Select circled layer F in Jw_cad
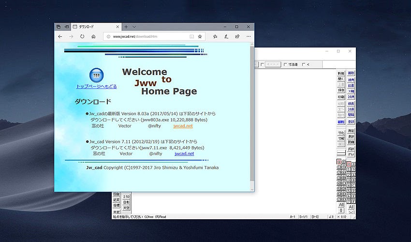Image resolution: width=411 pixels, height=242 pixels. coord(344,199)
